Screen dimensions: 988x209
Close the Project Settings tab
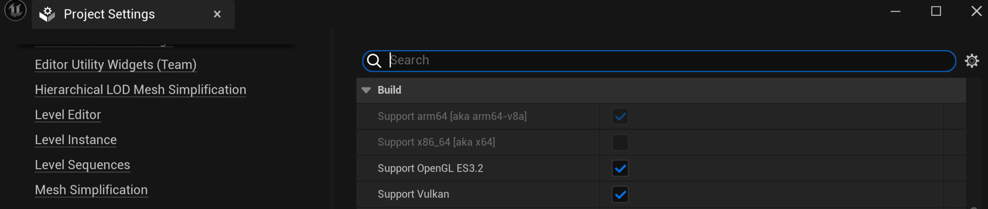pyautogui.click(x=217, y=14)
